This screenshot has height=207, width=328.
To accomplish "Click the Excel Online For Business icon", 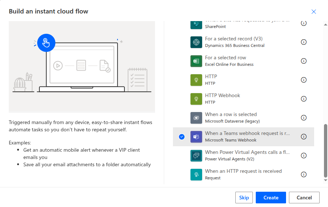I will tap(196, 61).
